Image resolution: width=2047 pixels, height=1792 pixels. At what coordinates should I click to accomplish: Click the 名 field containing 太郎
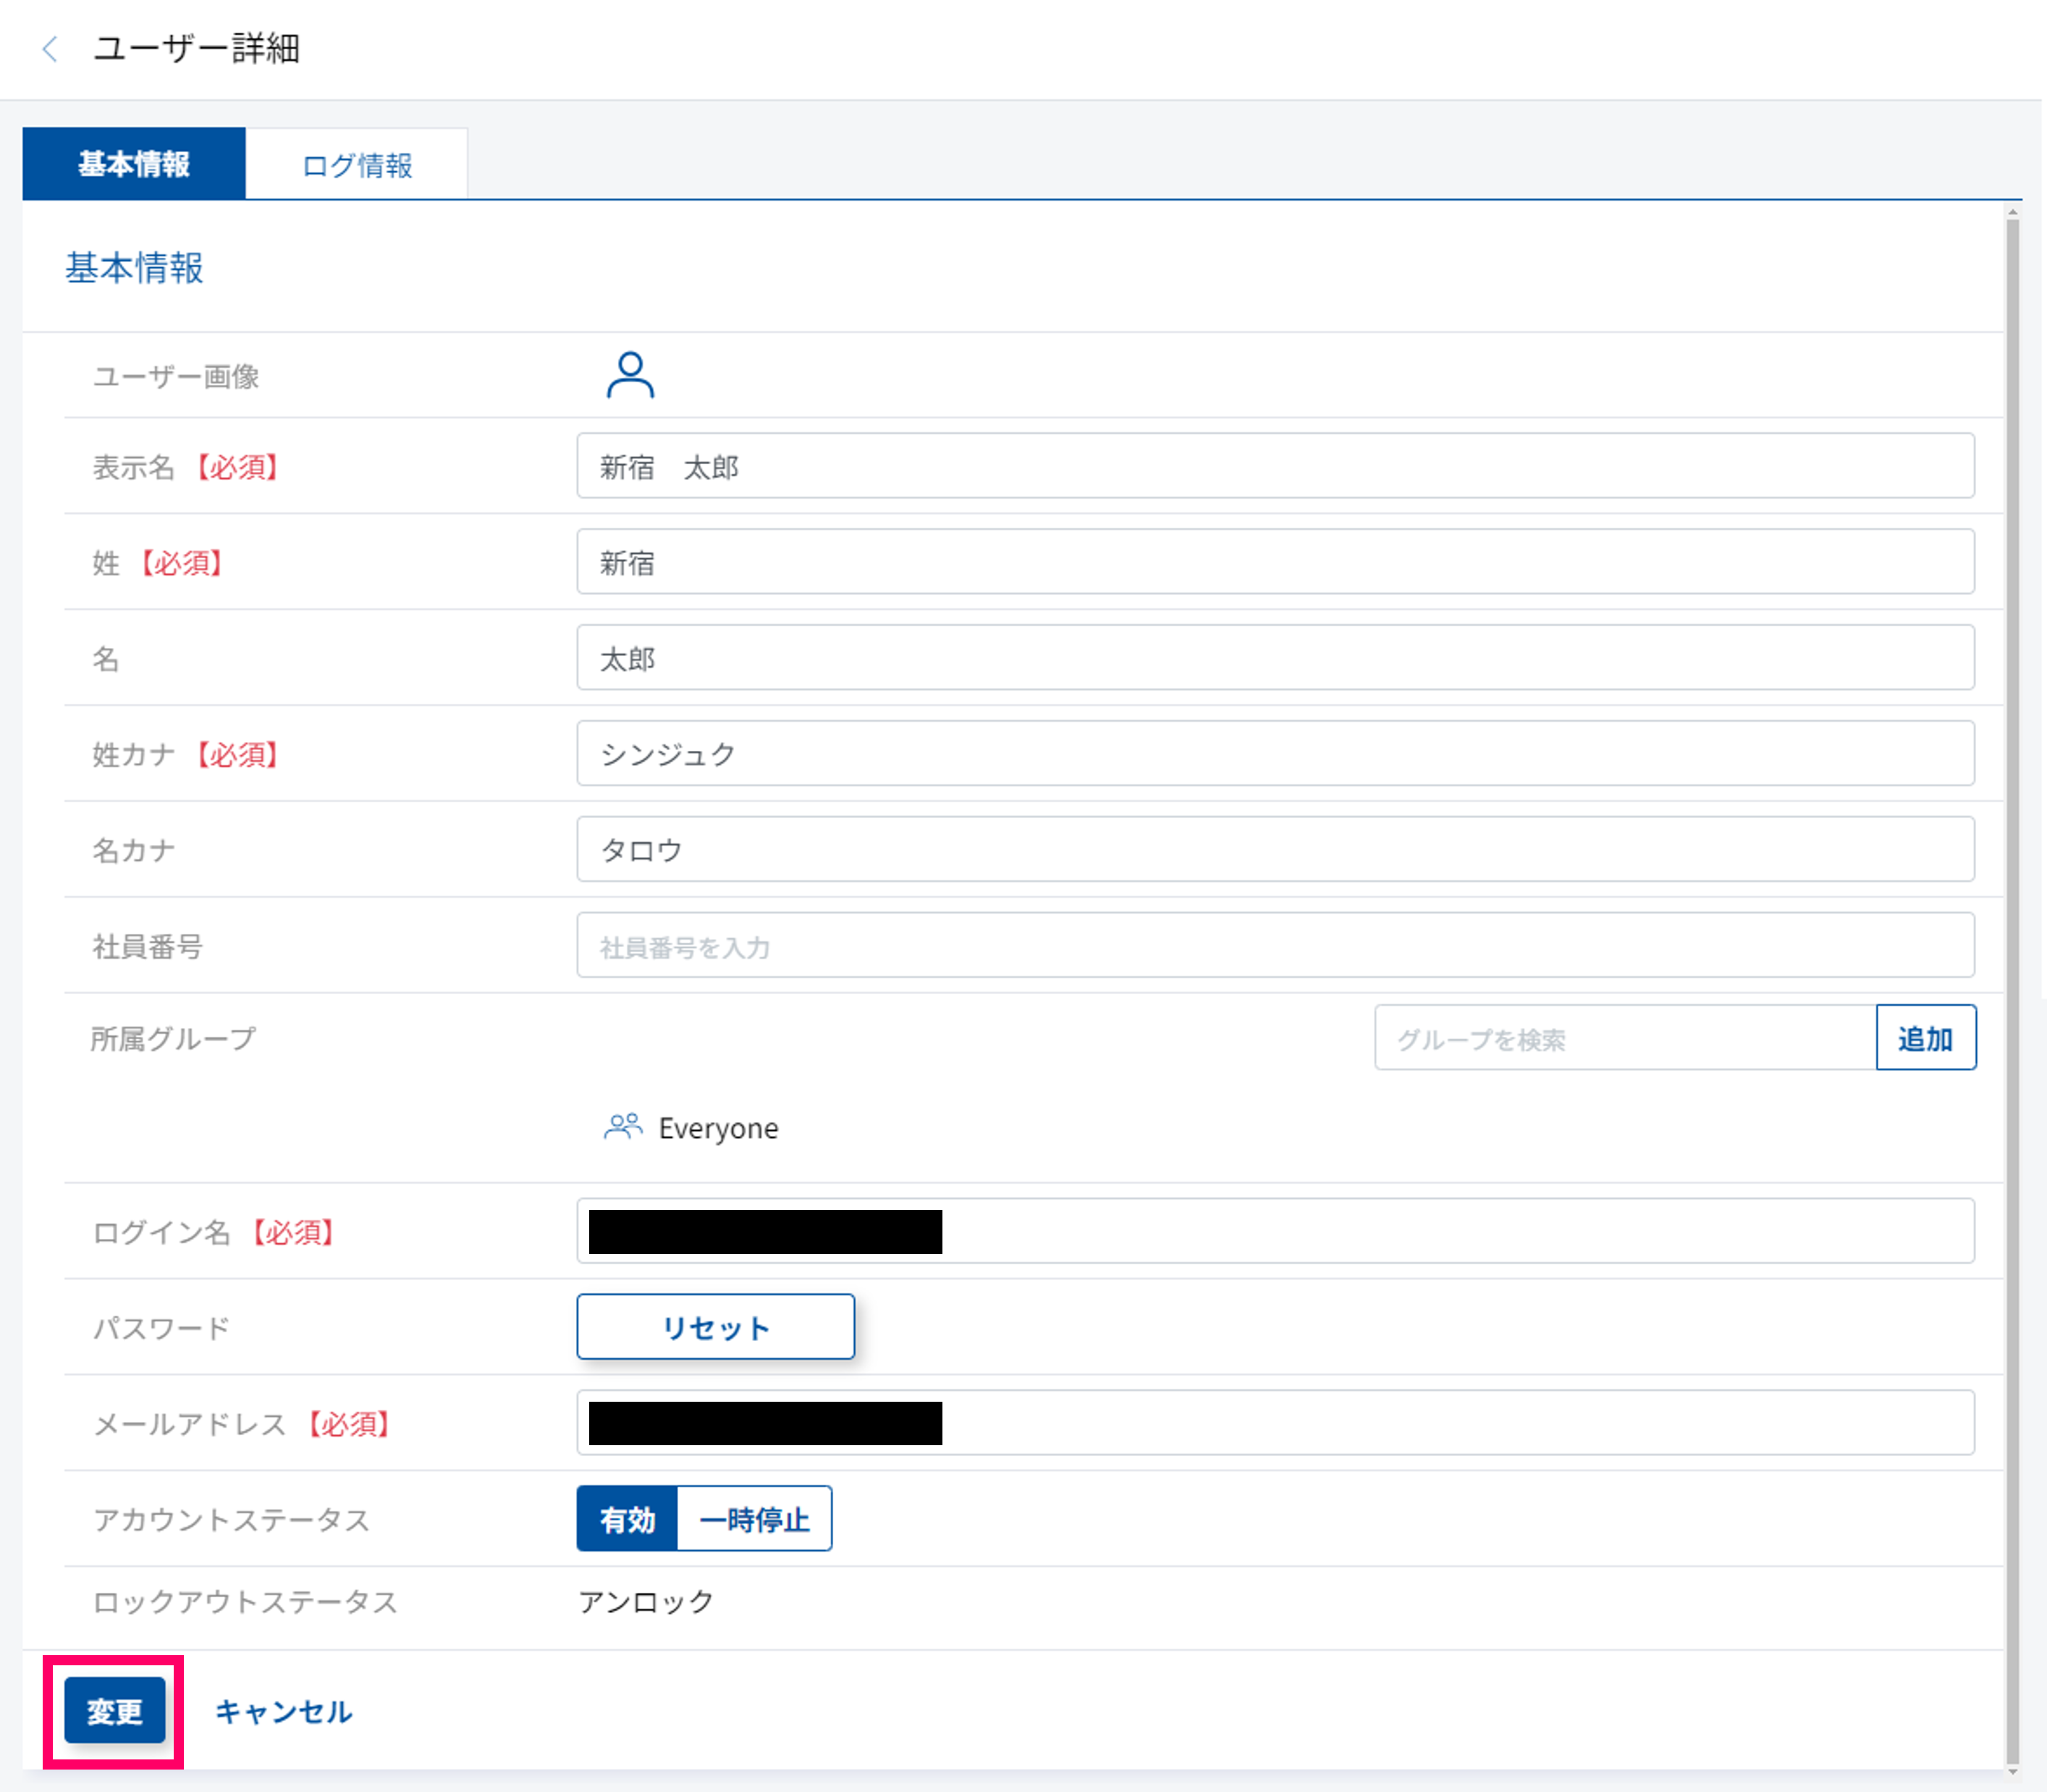[x=1275, y=658]
